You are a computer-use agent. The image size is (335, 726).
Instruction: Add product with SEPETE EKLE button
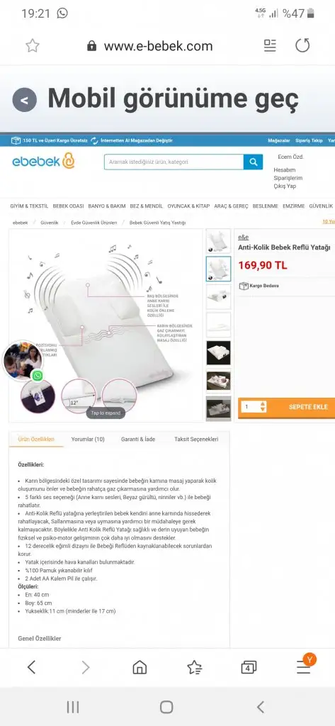point(308,407)
